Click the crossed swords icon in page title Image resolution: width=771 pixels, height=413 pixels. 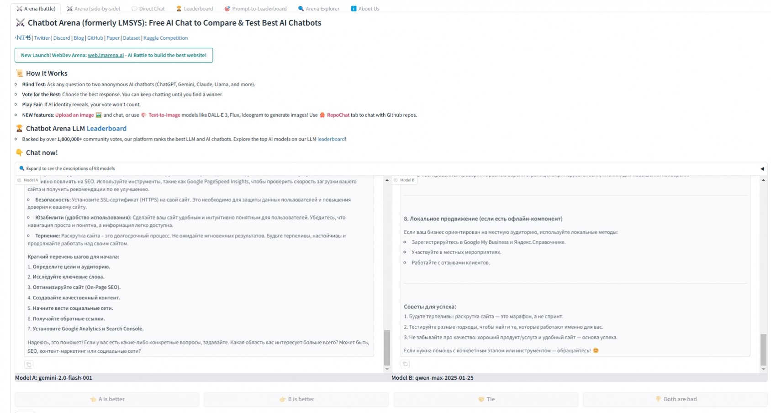click(x=20, y=23)
